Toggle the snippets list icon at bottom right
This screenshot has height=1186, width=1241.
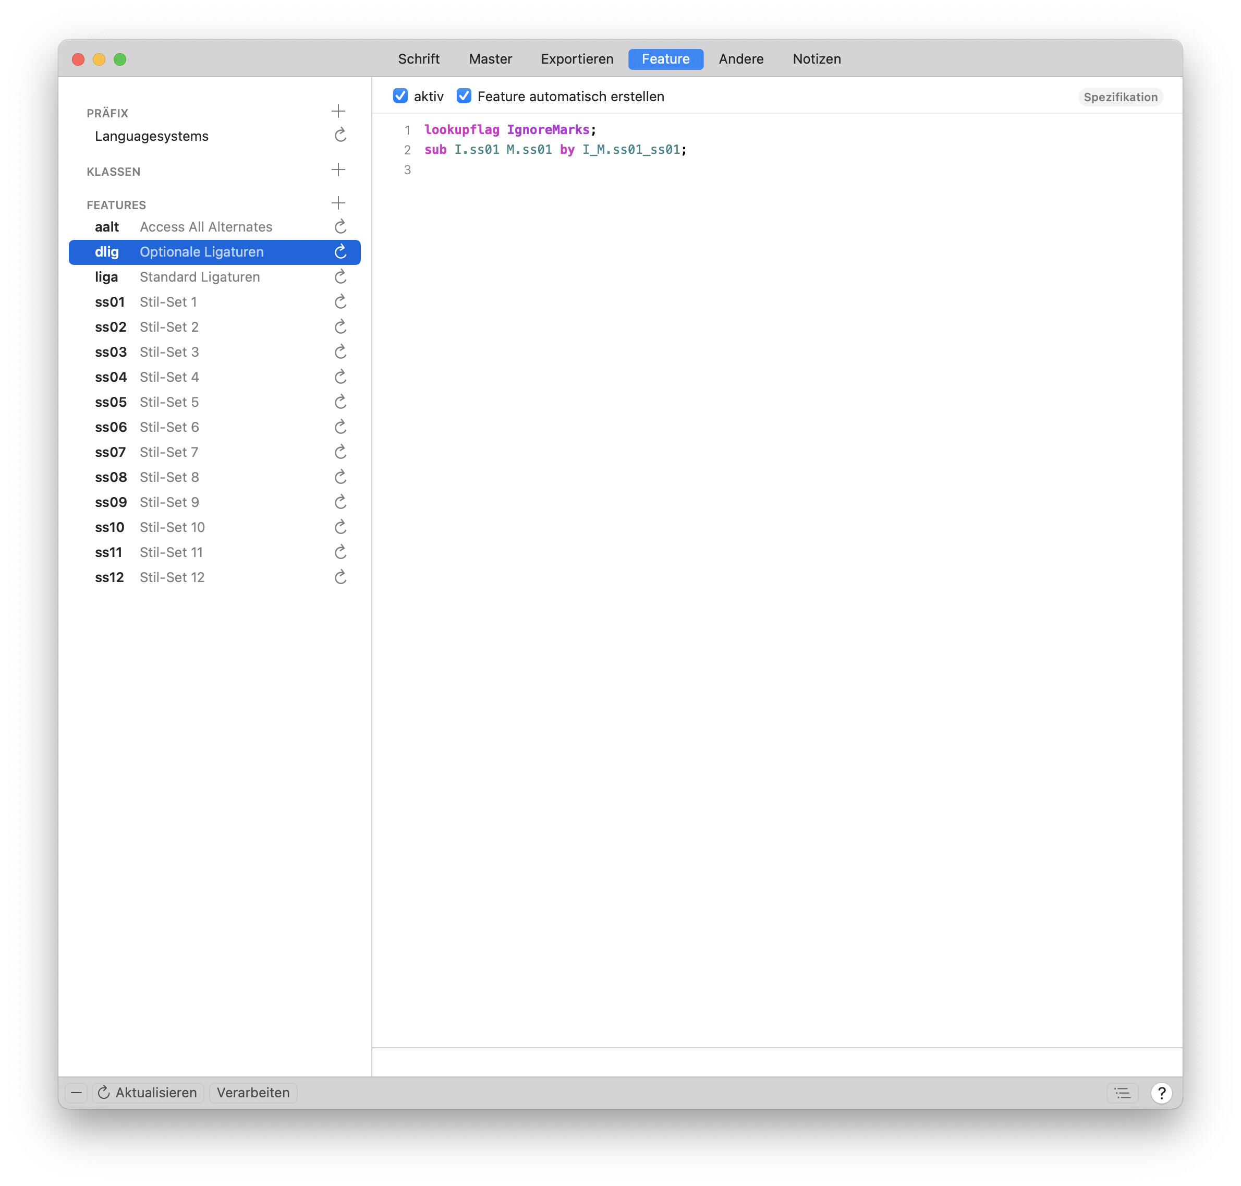1122,1093
